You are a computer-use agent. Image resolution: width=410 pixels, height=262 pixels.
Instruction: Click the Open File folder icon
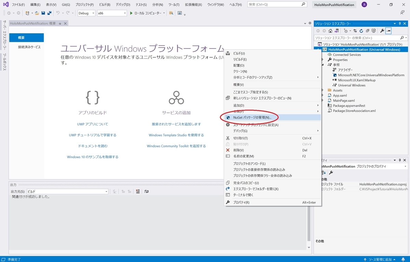(x=37, y=13)
